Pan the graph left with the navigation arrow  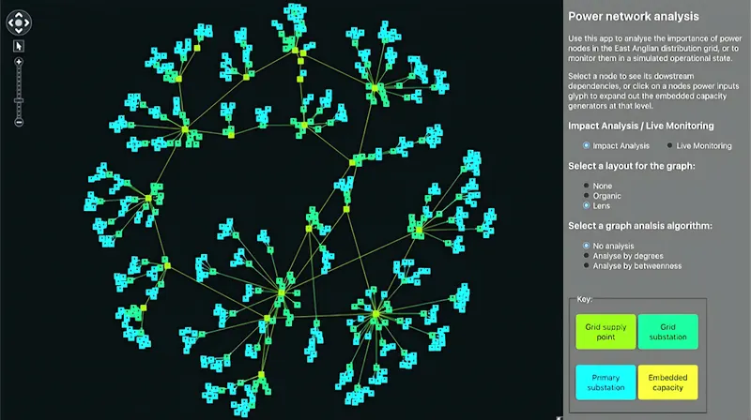[10, 22]
